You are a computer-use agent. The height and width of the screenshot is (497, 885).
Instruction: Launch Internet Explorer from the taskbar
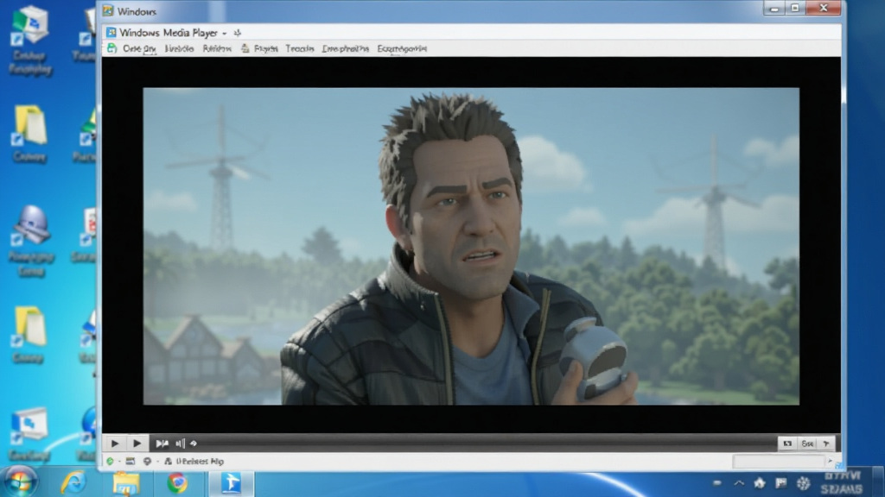(x=73, y=483)
